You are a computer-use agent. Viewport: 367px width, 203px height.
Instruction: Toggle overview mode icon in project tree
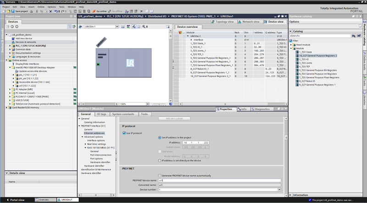click(70, 27)
